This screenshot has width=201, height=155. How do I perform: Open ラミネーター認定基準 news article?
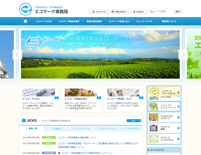click(x=98, y=145)
